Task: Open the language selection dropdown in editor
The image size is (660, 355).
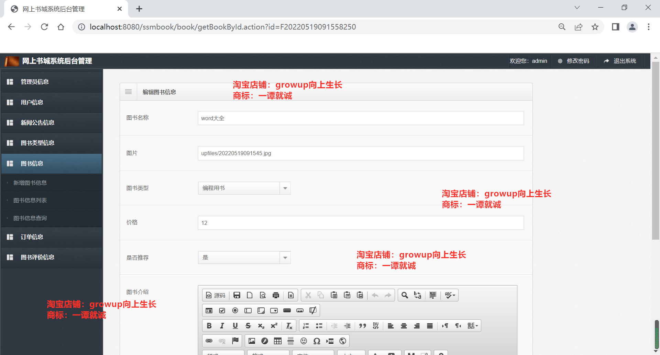Action: tap(473, 326)
